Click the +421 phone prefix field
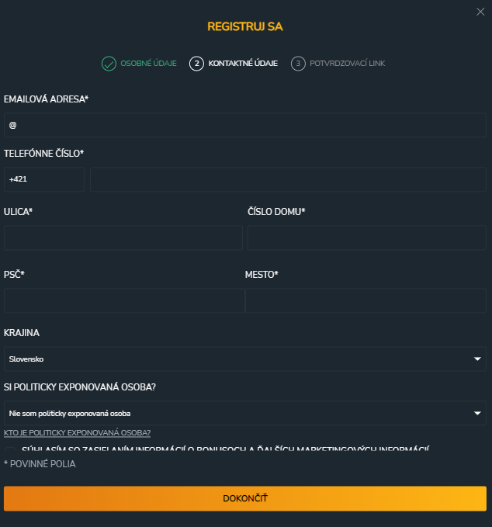The width and height of the screenshot is (492, 527). point(43,179)
